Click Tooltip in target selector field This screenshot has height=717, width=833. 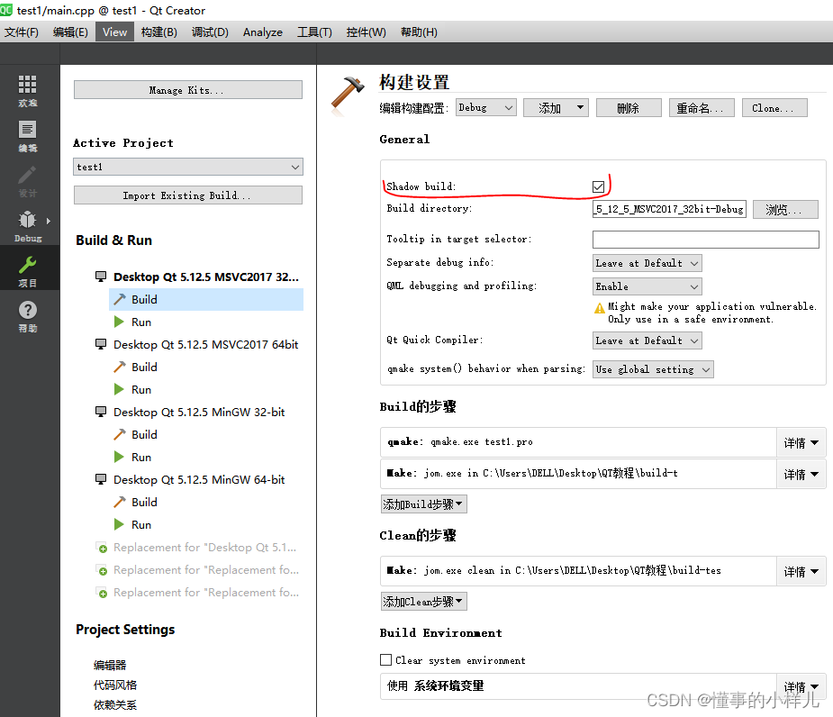tap(705, 240)
